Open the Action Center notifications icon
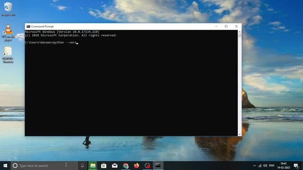The image size is (303, 170). point(296,166)
